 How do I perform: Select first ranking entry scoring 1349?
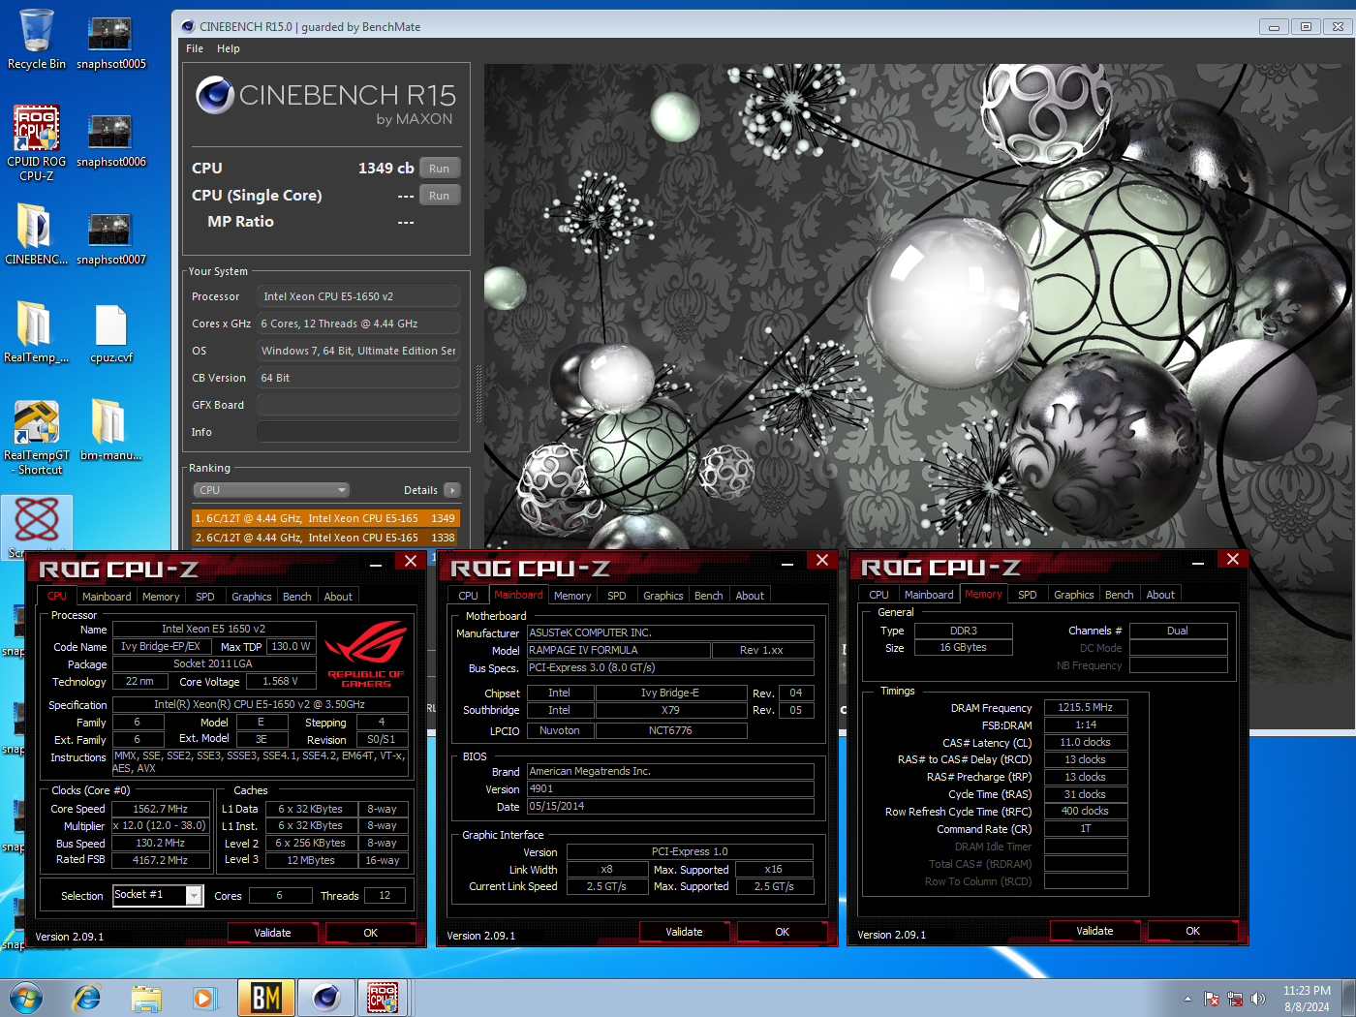click(x=325, y=518)
